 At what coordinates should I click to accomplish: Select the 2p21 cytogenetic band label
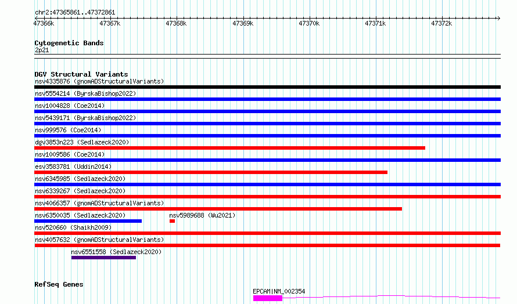[42, 50]
